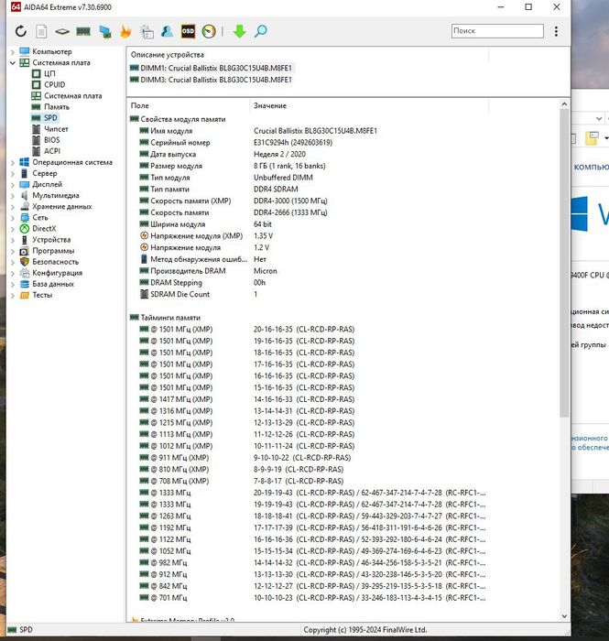Select ACPI in the tree

(52, 151)
